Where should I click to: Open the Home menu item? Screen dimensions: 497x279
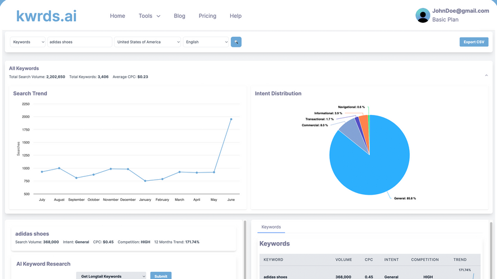117,16
